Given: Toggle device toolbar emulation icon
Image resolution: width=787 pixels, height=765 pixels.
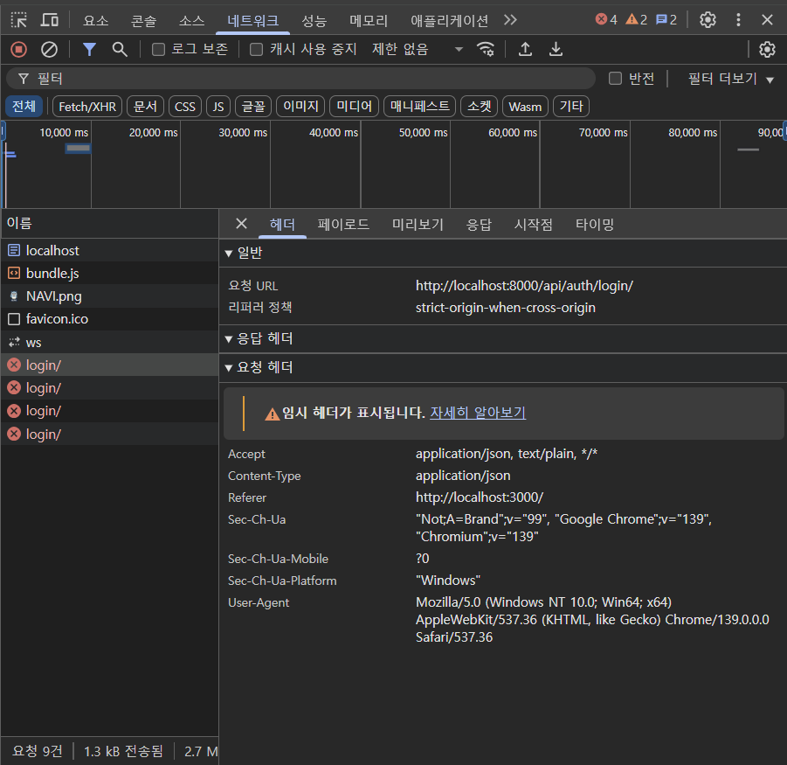Looking at the screenshot, I should (50, 19).
